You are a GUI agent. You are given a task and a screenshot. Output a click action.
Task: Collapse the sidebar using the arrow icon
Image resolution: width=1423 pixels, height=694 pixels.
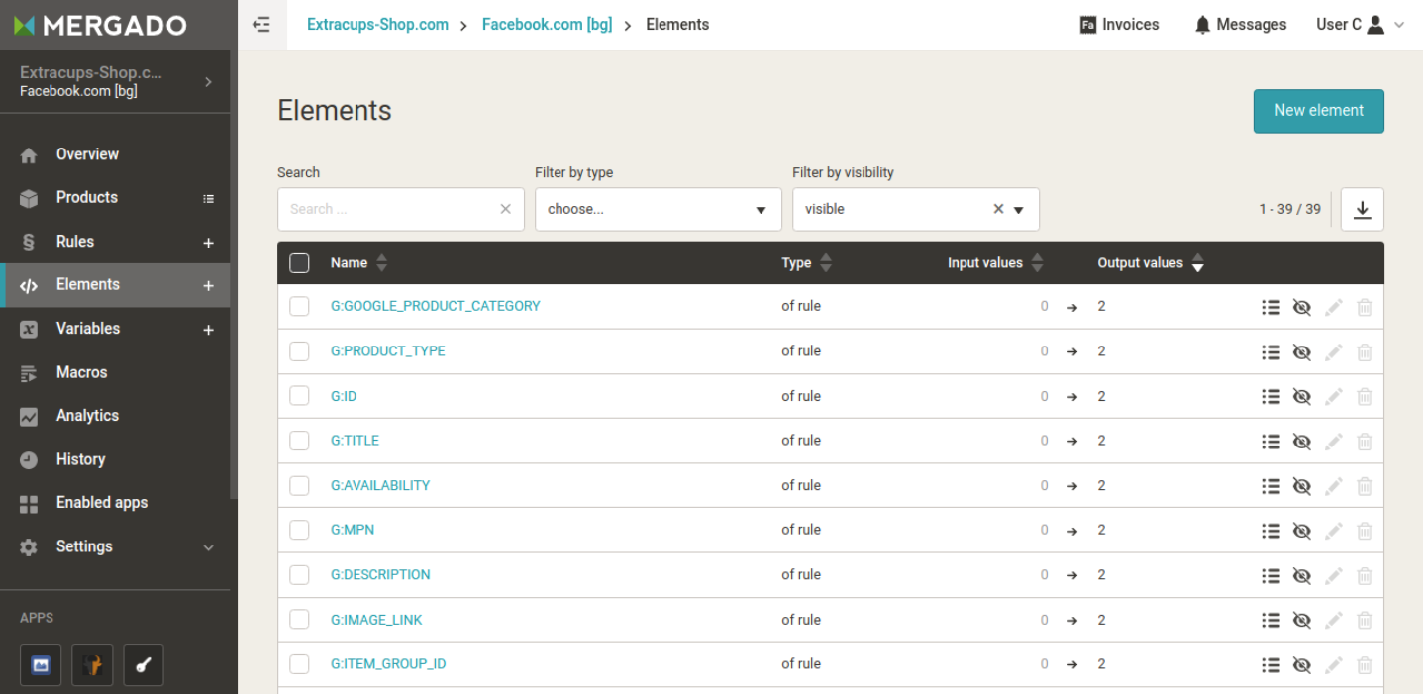coord(261,25)
